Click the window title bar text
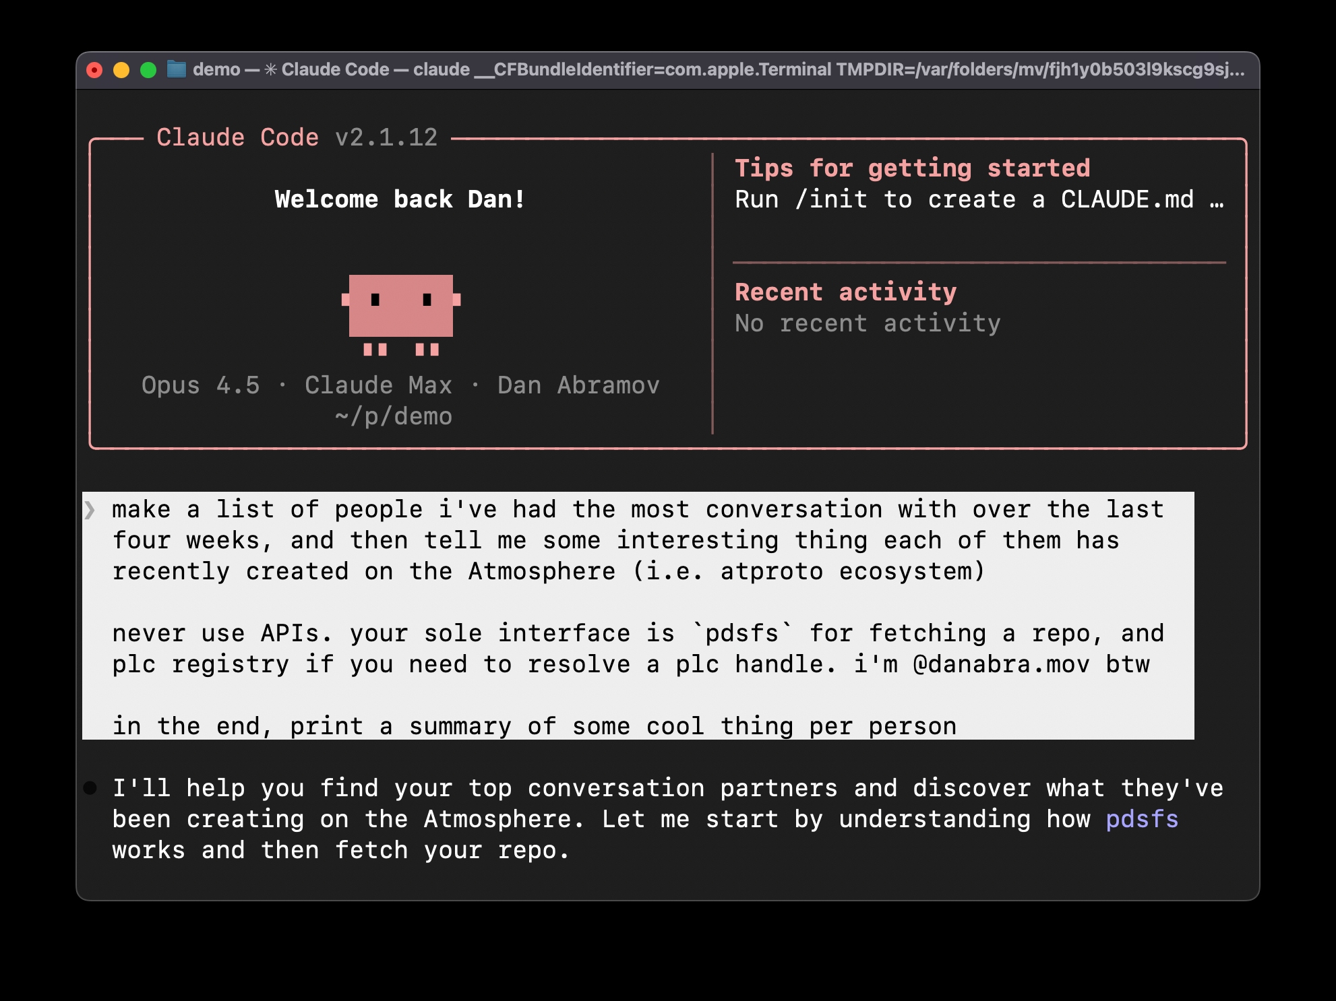 pos(718,69)
